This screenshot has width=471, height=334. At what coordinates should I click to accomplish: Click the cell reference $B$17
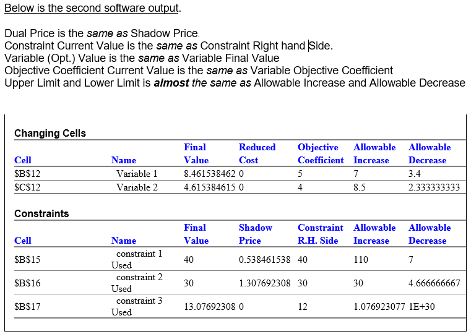tap(27, 307)
